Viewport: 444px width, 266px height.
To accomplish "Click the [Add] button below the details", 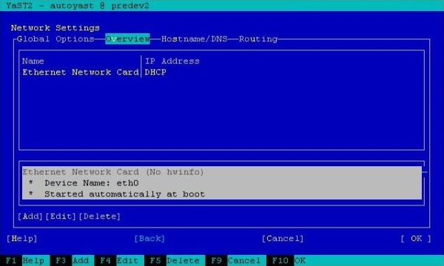I will click(x=30, y=216).
